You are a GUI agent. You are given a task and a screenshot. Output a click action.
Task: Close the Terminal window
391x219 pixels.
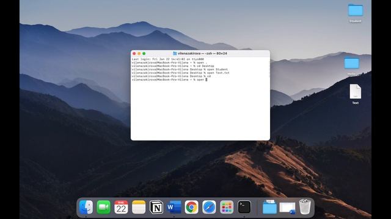(x=134, y=54)
